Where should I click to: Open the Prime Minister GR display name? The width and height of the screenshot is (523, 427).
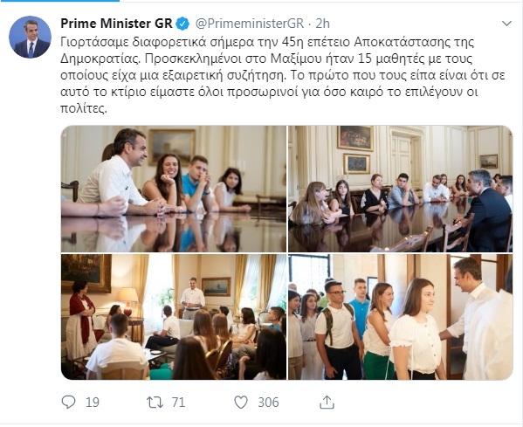coord(116,24)
